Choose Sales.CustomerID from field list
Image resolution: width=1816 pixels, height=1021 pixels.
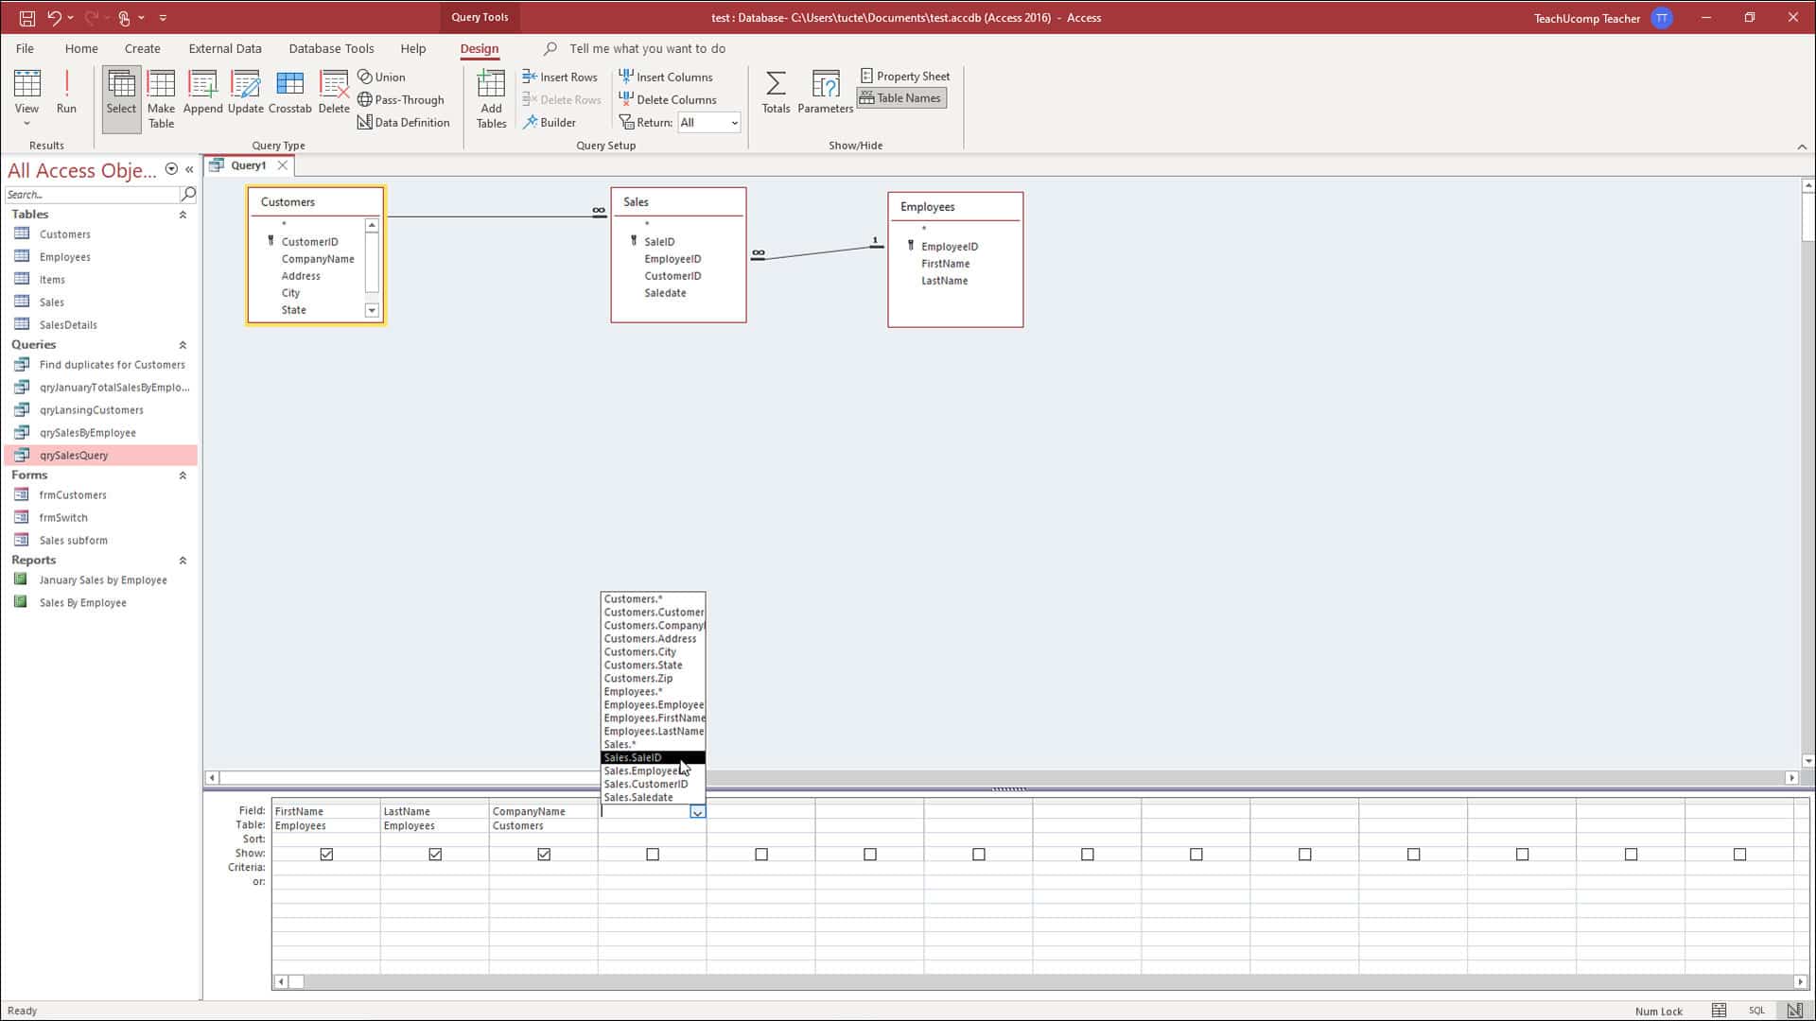click(x=653, y=784)
